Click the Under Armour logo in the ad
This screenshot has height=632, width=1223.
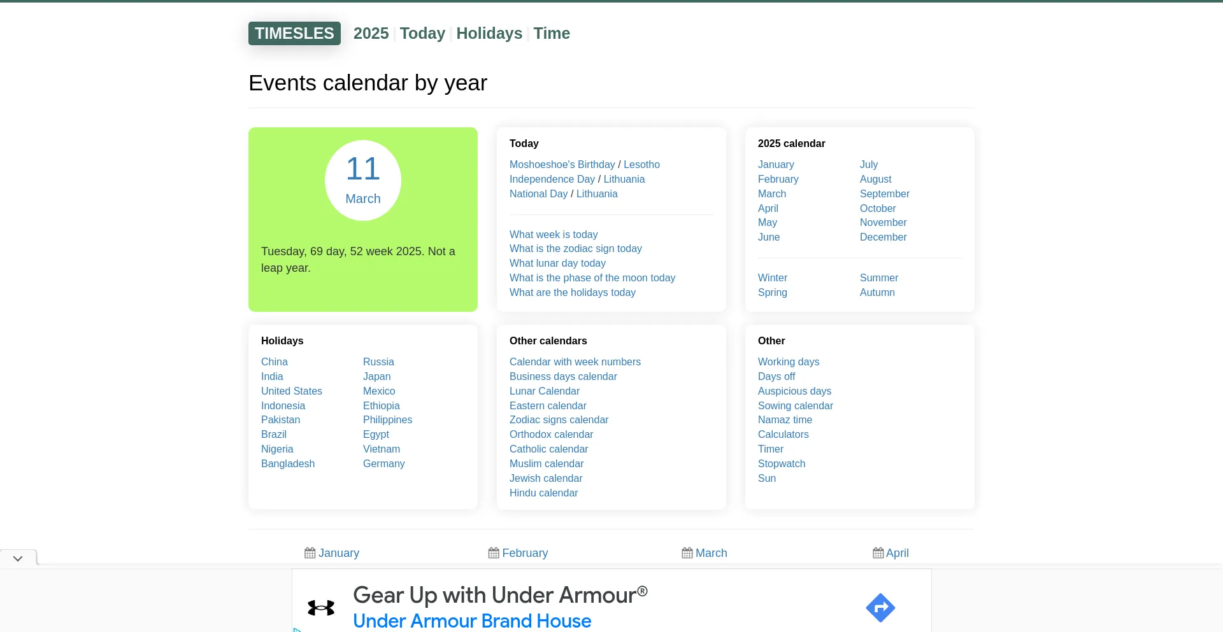coord(322,607)
